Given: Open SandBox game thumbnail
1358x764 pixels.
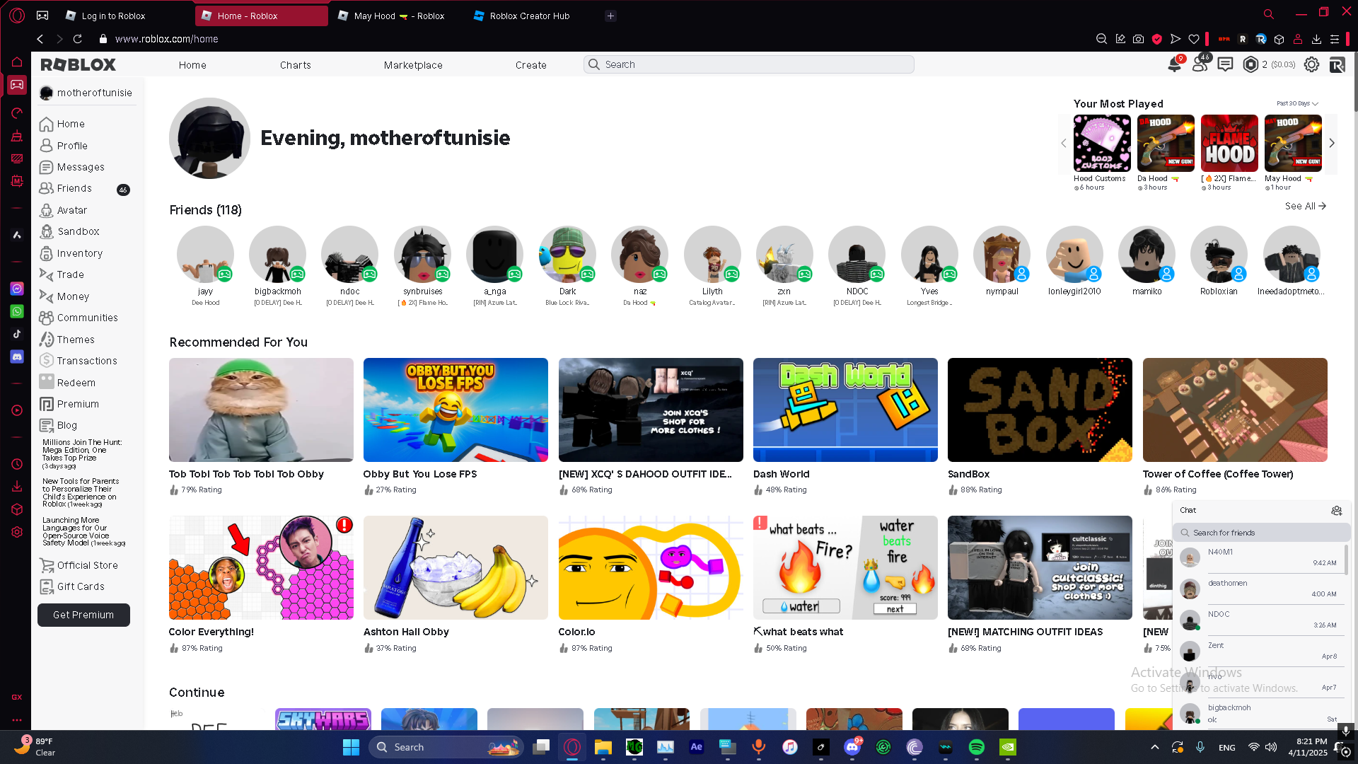Looking at the screenshot, I should pyautogui.click(x=1040, y=410).
